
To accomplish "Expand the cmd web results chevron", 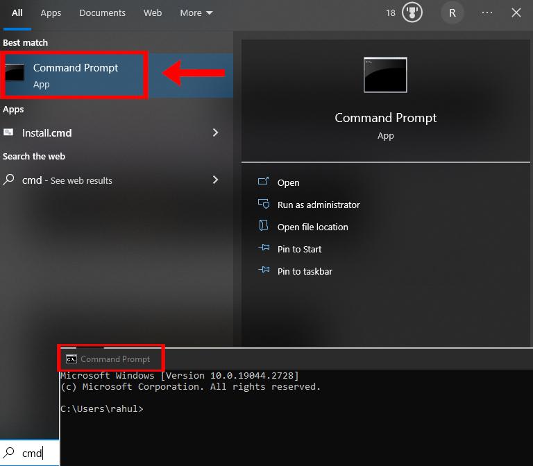I will click(x=215, y=180).
